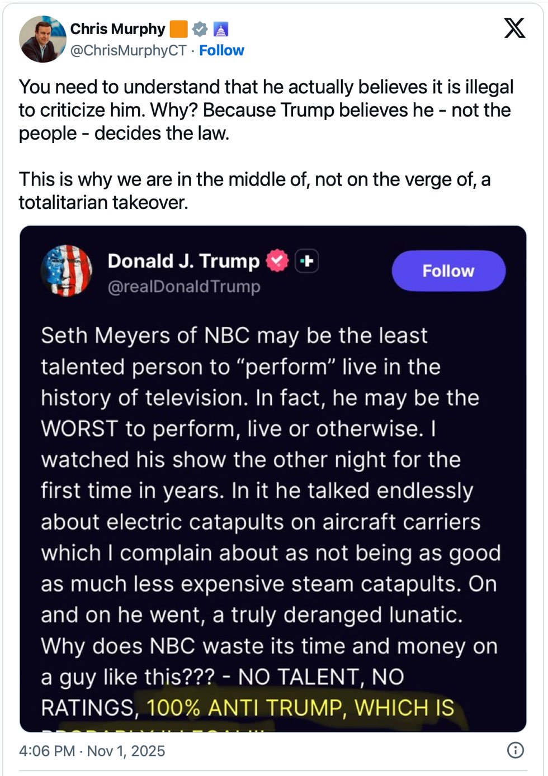Click Donald J. Trump's flag avatar

[x=67, y=271]
